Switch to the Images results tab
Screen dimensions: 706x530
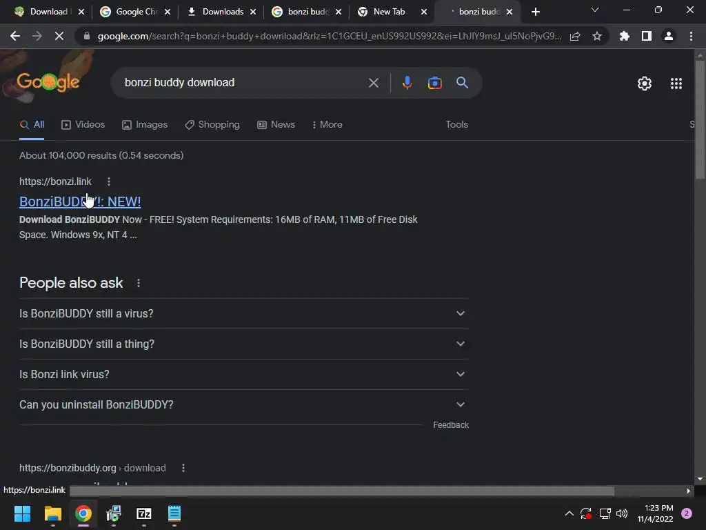(x=145, y=125)
